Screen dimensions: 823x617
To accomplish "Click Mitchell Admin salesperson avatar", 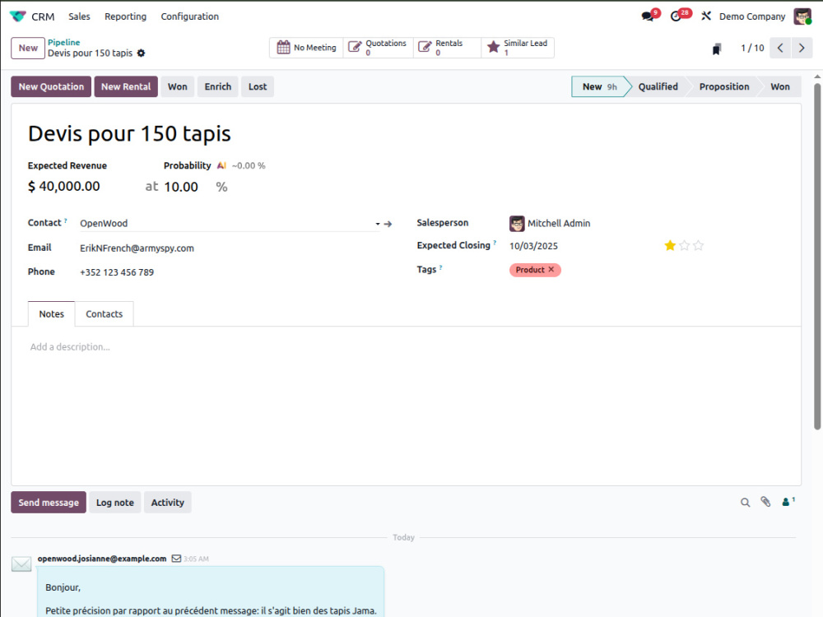I will coord(517,224).
